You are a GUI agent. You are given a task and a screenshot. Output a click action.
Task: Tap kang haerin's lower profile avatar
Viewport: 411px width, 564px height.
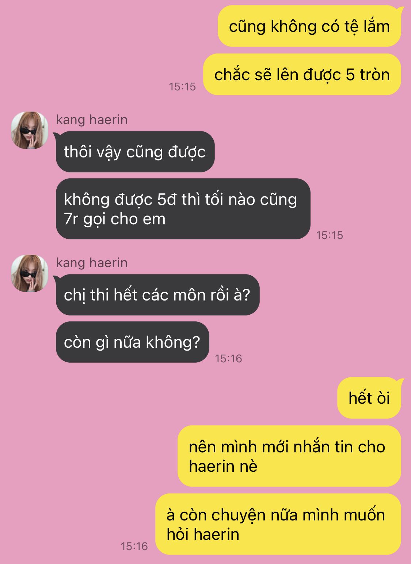(x=30, y=273)
